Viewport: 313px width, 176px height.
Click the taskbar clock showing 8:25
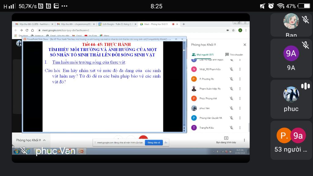tap(240, 151)
